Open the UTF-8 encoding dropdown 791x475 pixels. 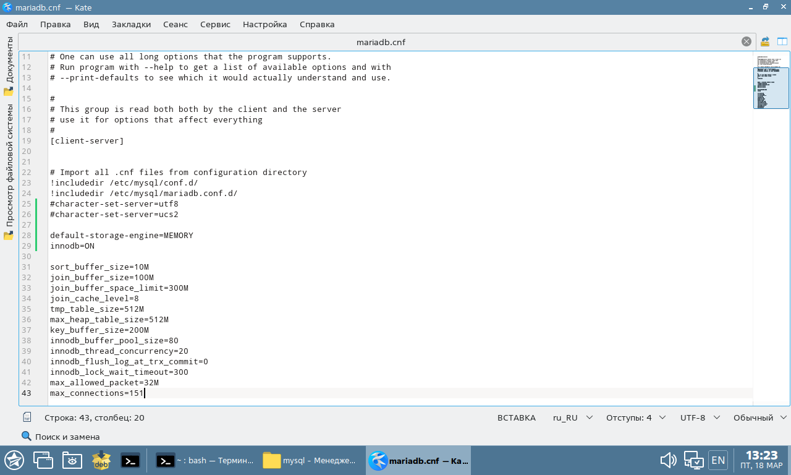(700, 417)
